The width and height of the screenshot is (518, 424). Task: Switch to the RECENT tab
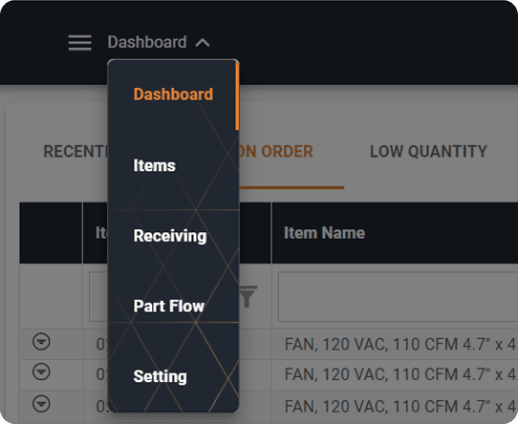(x=76, y=152)
